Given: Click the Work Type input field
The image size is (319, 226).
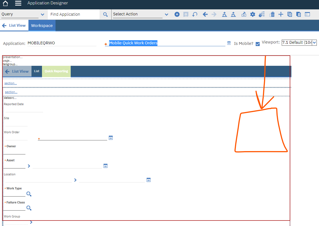Looking at the screenshot, I should pos(14,194).
